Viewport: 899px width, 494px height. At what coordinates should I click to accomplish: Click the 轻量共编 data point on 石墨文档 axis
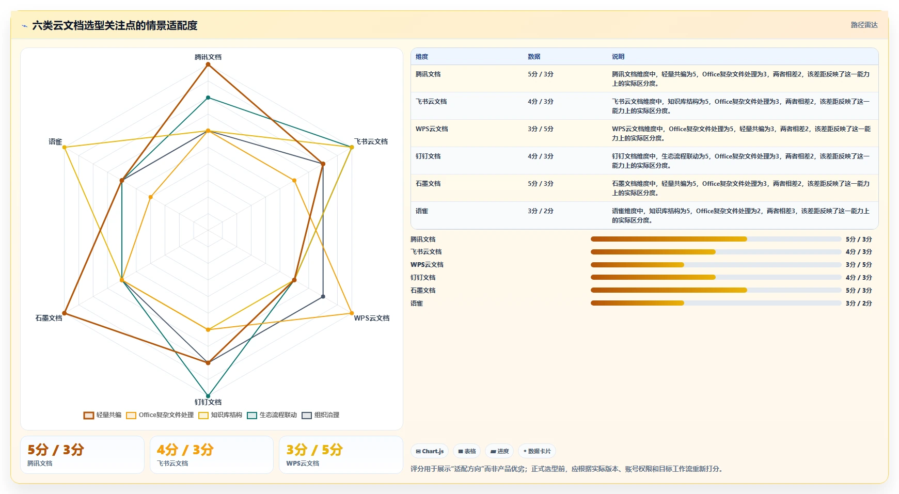(x=65, y=313)
